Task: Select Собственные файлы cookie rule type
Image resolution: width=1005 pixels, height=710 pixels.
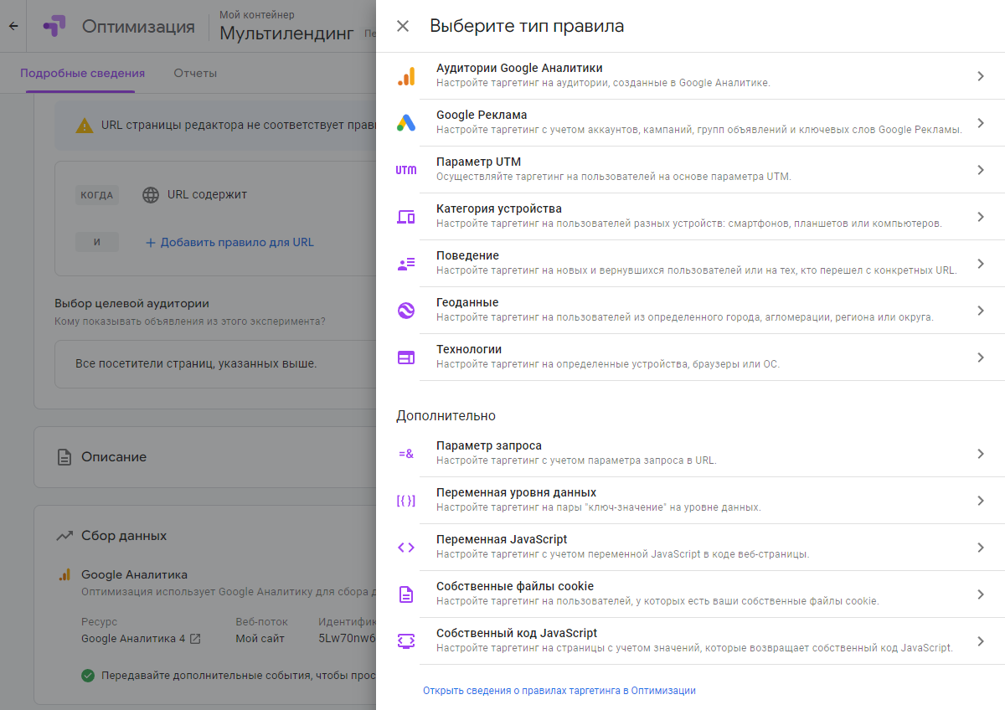Action: click(x=690, y=594)
